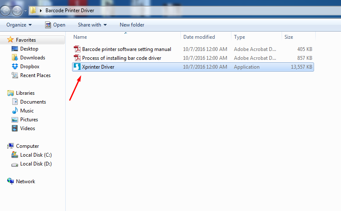Open the recent locations dropdown arrow

click(x=25, y=11)
